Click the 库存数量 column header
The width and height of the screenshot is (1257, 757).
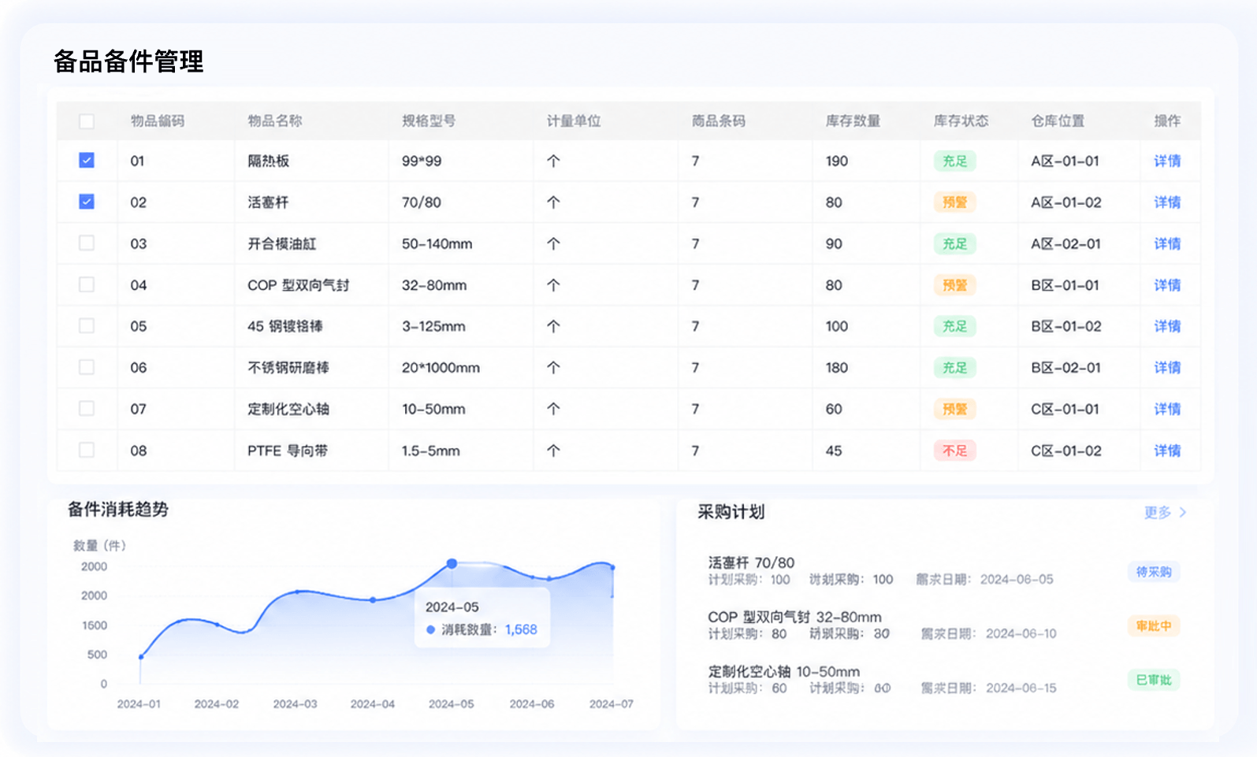coord(853,121)
